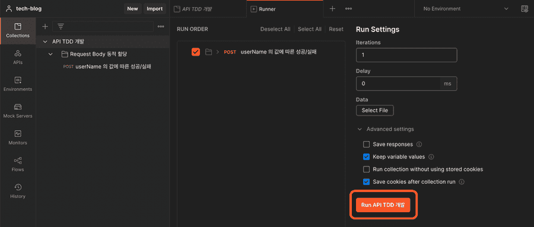The width and height of the screenshot is (534, 227).
Task: Expand the run order row chevron
Action: coord(218,52)
